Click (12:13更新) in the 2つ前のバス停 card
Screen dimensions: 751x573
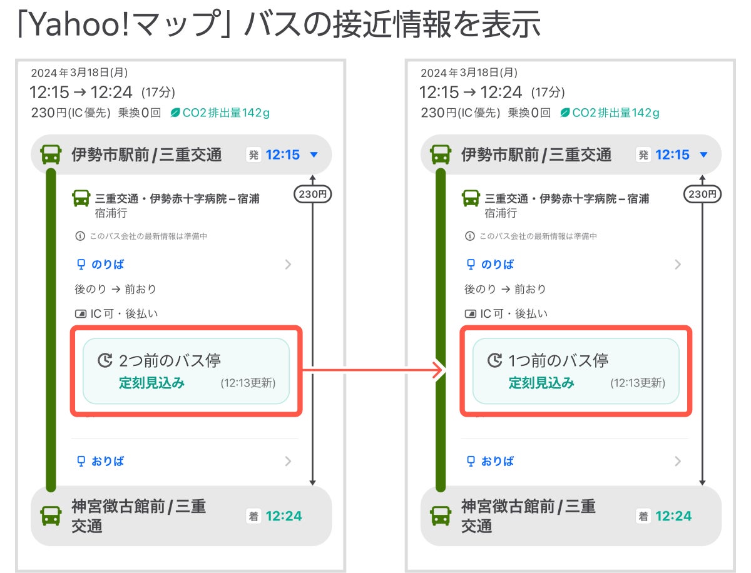tap(248, 383)
